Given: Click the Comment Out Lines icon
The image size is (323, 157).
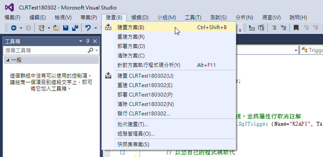Looking at the screenshot, I should pyautogui.click(x=274, y=27).
